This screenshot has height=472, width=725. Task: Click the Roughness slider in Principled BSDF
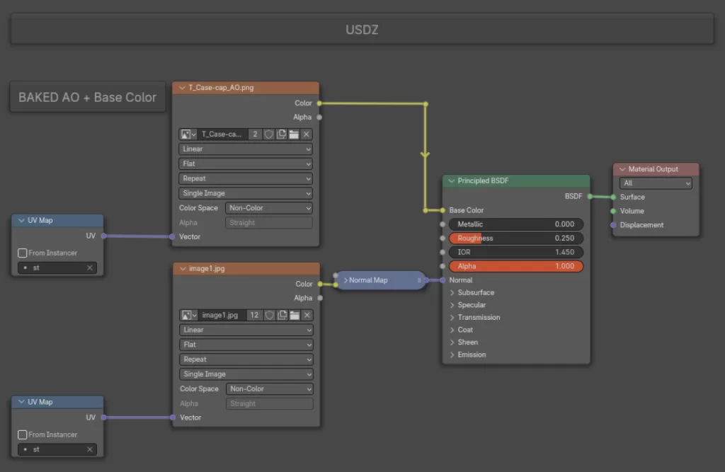(516, 238)
